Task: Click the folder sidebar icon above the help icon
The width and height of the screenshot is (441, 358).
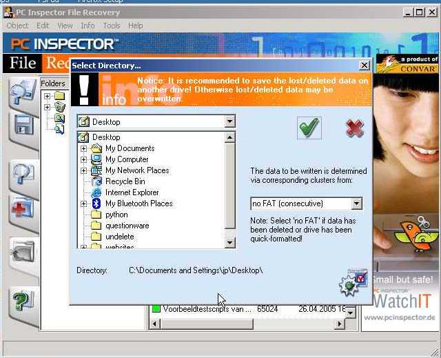Action: click(x=23, y=252)
